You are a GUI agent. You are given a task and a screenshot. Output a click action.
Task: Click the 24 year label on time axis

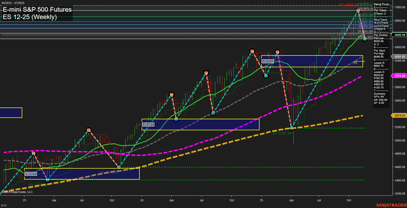142,200
